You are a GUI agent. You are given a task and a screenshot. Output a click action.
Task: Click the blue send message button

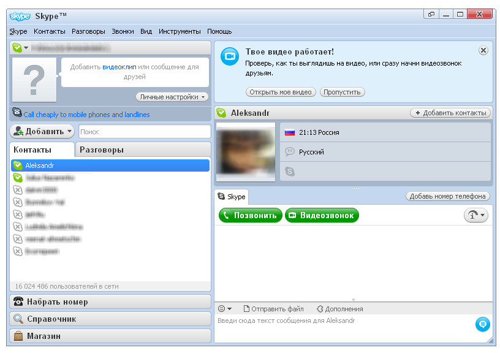[483, 324]
